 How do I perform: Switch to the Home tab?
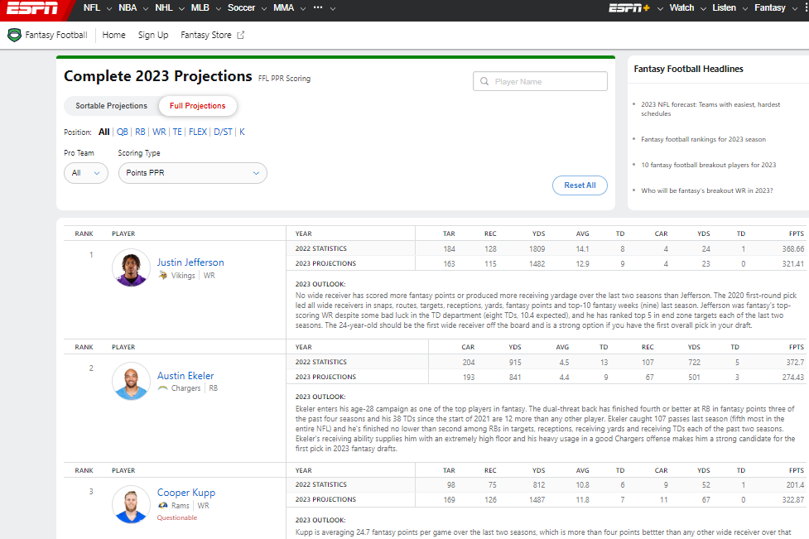[x=113, y=35]
